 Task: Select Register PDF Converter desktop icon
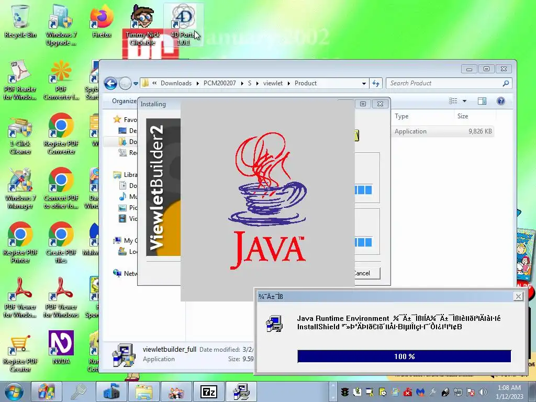(61, 135)
